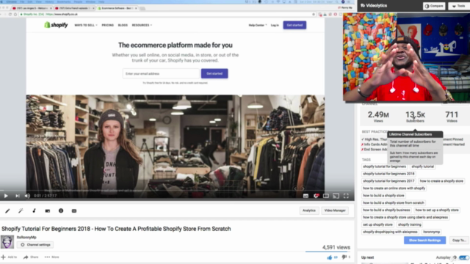Select the 'set up shopify store' tag
The width and height of the screenshot is (470, 264).
click(377, 224)
